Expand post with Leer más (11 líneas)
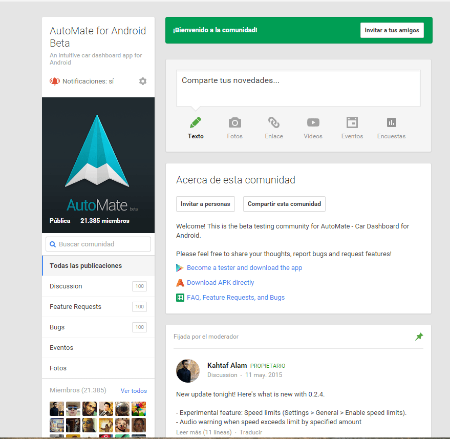 pos(204,432)
